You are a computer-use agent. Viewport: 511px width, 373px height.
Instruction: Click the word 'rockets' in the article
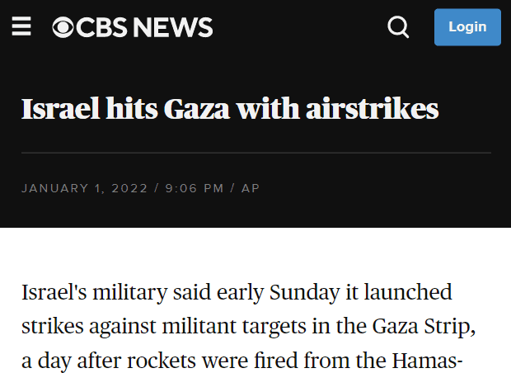pyautogui.click(x=162, y=361)
